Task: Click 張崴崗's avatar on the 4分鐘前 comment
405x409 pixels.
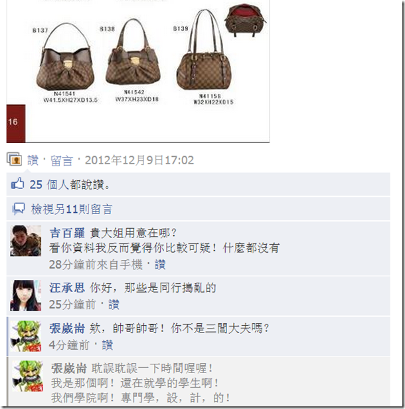Action: tap(25, 336)
